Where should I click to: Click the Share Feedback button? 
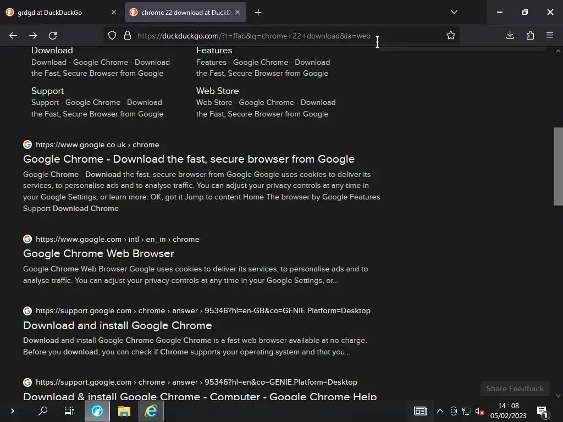coord(515,388)
